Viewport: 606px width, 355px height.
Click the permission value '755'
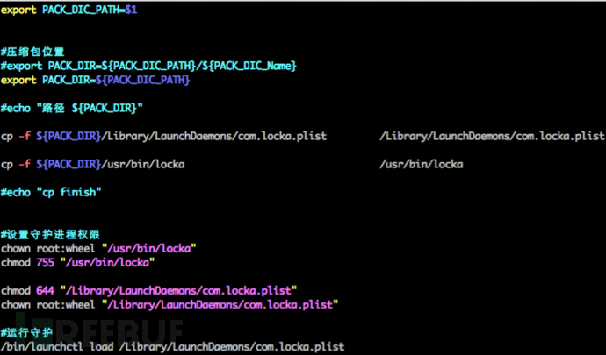(x=45, y=262)
